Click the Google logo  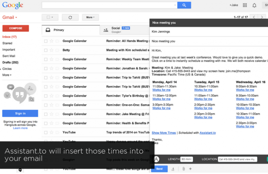pos(12,5)
